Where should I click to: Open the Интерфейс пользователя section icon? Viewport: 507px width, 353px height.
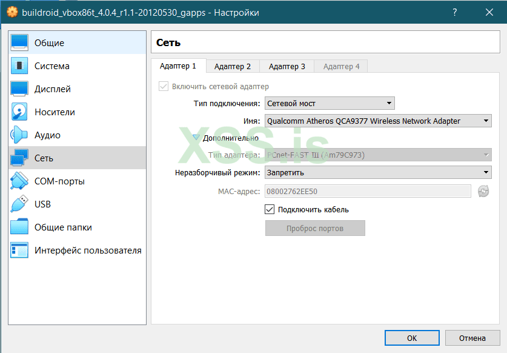point(19,250)
